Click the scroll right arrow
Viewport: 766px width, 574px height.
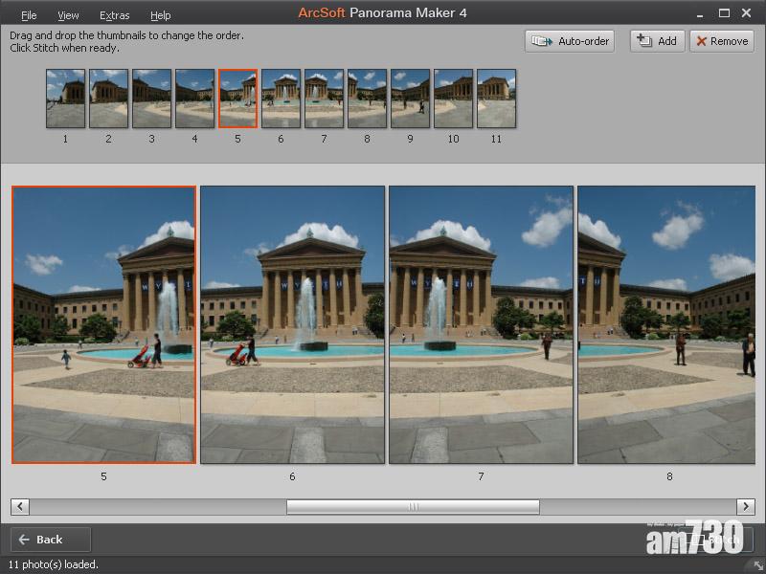pos(745,506)
